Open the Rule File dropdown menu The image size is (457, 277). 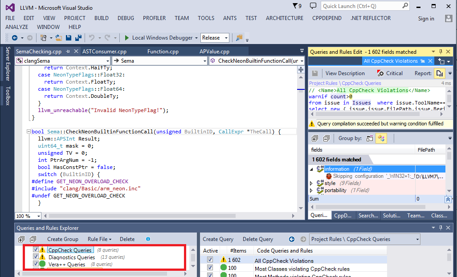tap(99, 239)
